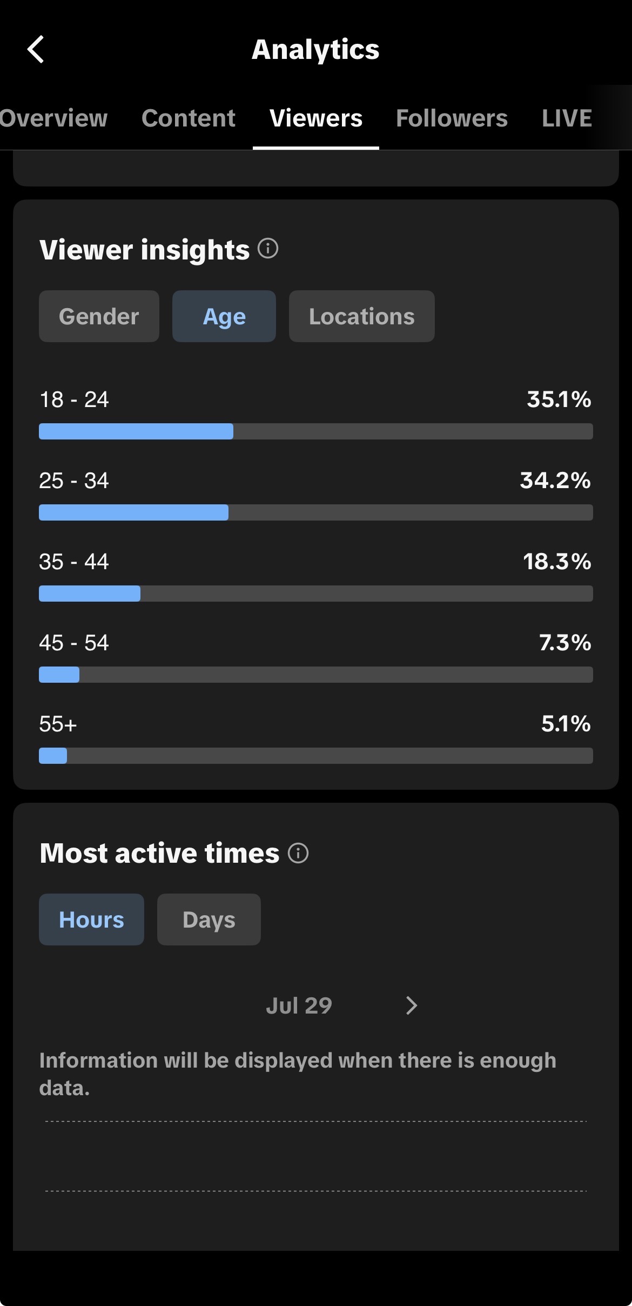Screen dimensions: 632x1306
Task: Tap the 55+ age group bar
Action: (316, 756)
